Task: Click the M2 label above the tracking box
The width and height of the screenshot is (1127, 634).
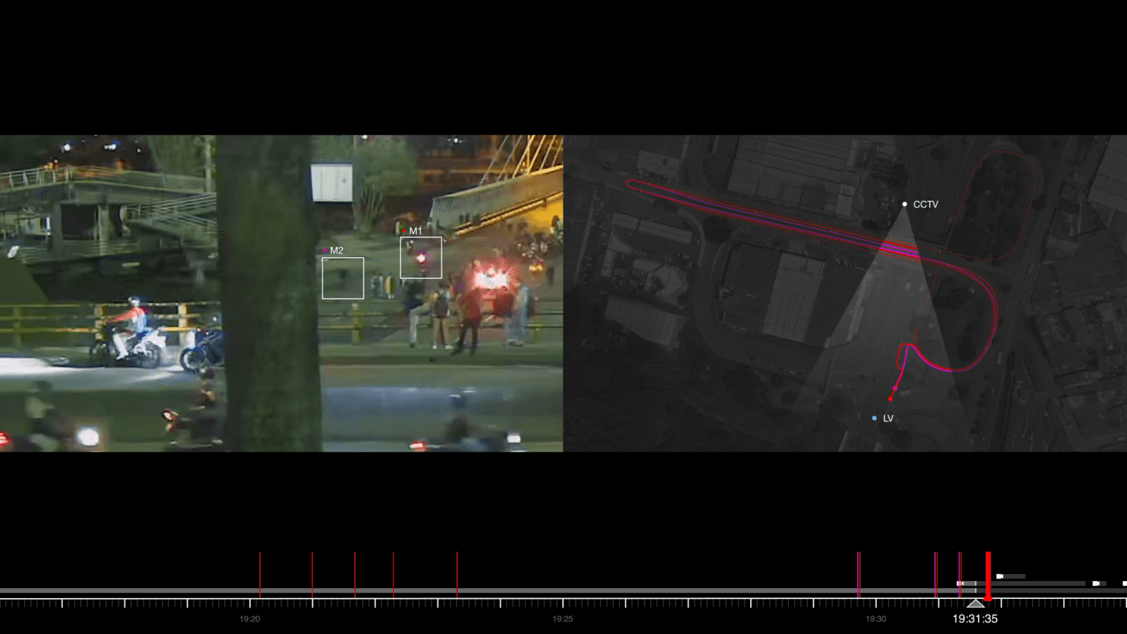Action: pyautogui.click(x=336, y=251)
